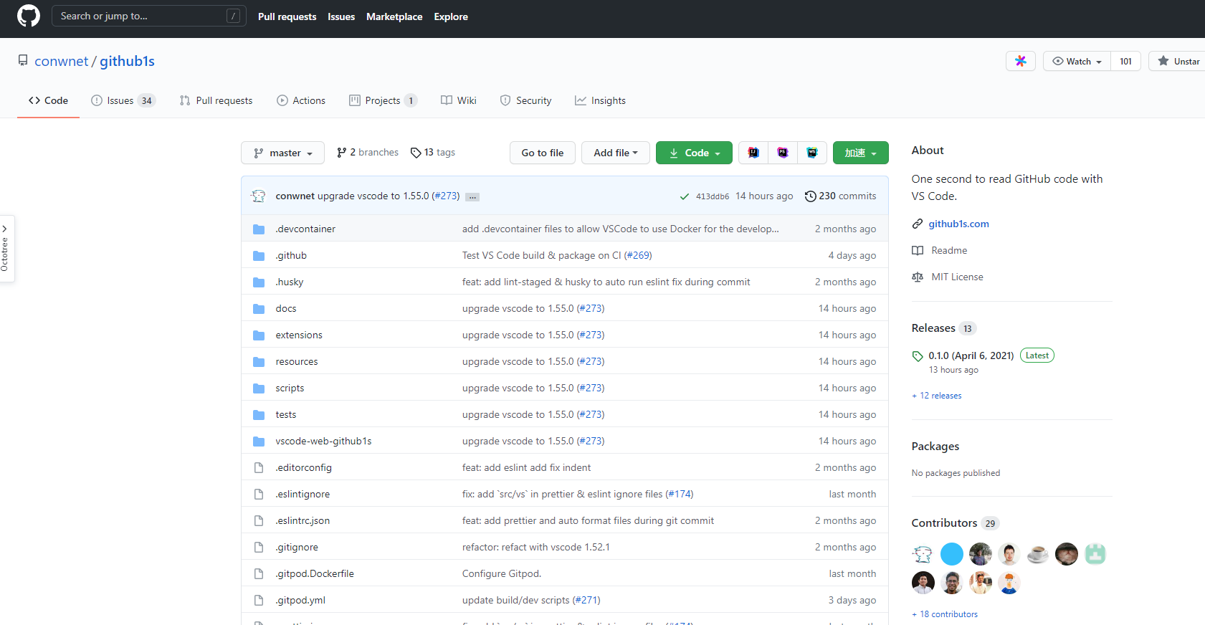This screenshot has height=625, width=1205.
Task: Open the master branch dropdown
Action: (x=283, y=153)
